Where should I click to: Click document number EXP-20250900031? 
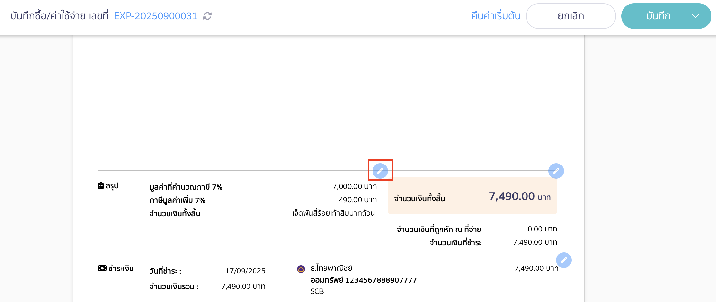coord(156,16)
